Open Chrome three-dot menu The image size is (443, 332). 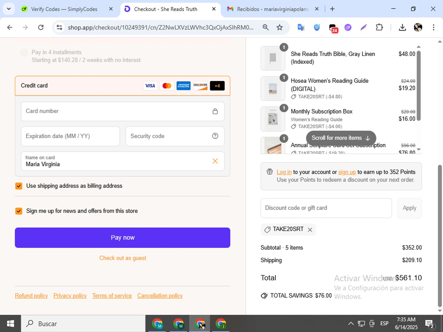pyautogui.click(x=433, y=27)
